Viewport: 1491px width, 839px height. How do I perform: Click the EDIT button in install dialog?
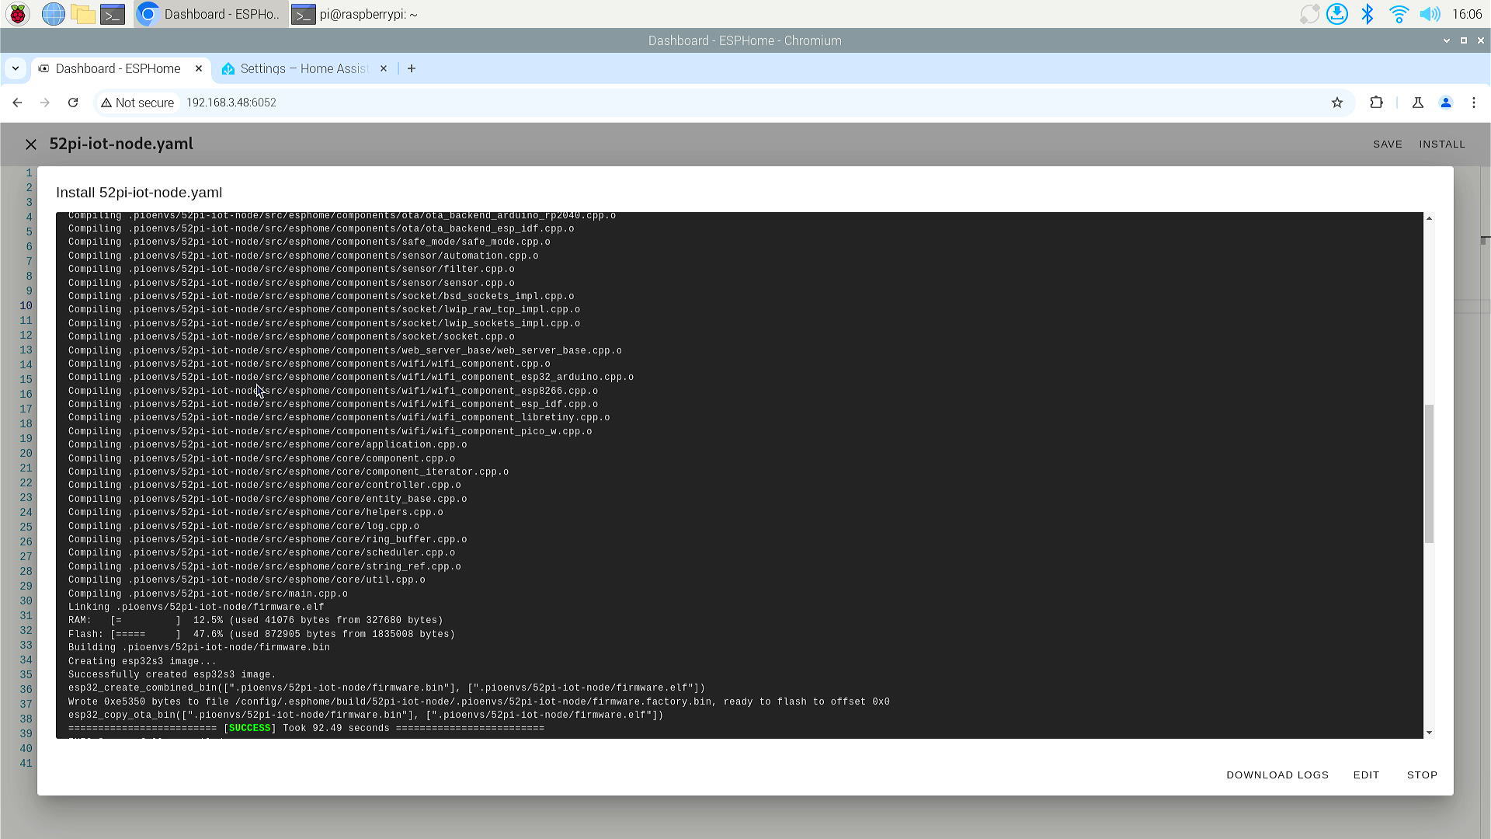1366,775
